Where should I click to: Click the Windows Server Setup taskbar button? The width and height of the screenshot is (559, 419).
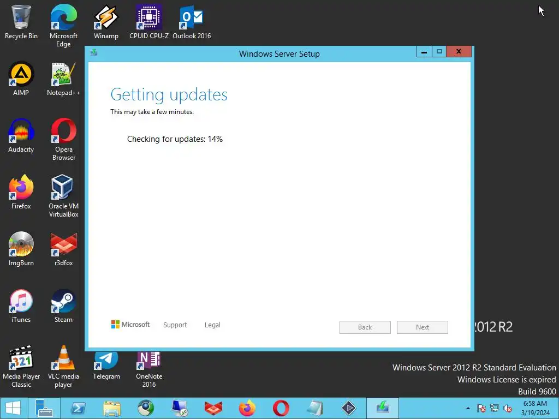[x=383, y=408]
